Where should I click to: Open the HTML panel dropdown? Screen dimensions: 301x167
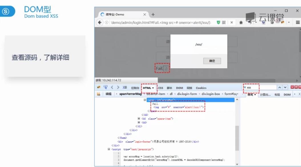[x=149, y=88]
